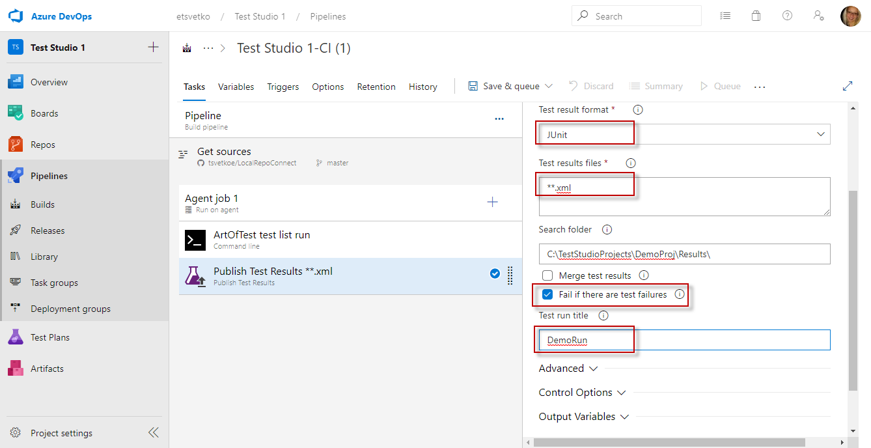
Task: Click the horizontal scrollbar below the settings panel
Action: click(669, 442)
